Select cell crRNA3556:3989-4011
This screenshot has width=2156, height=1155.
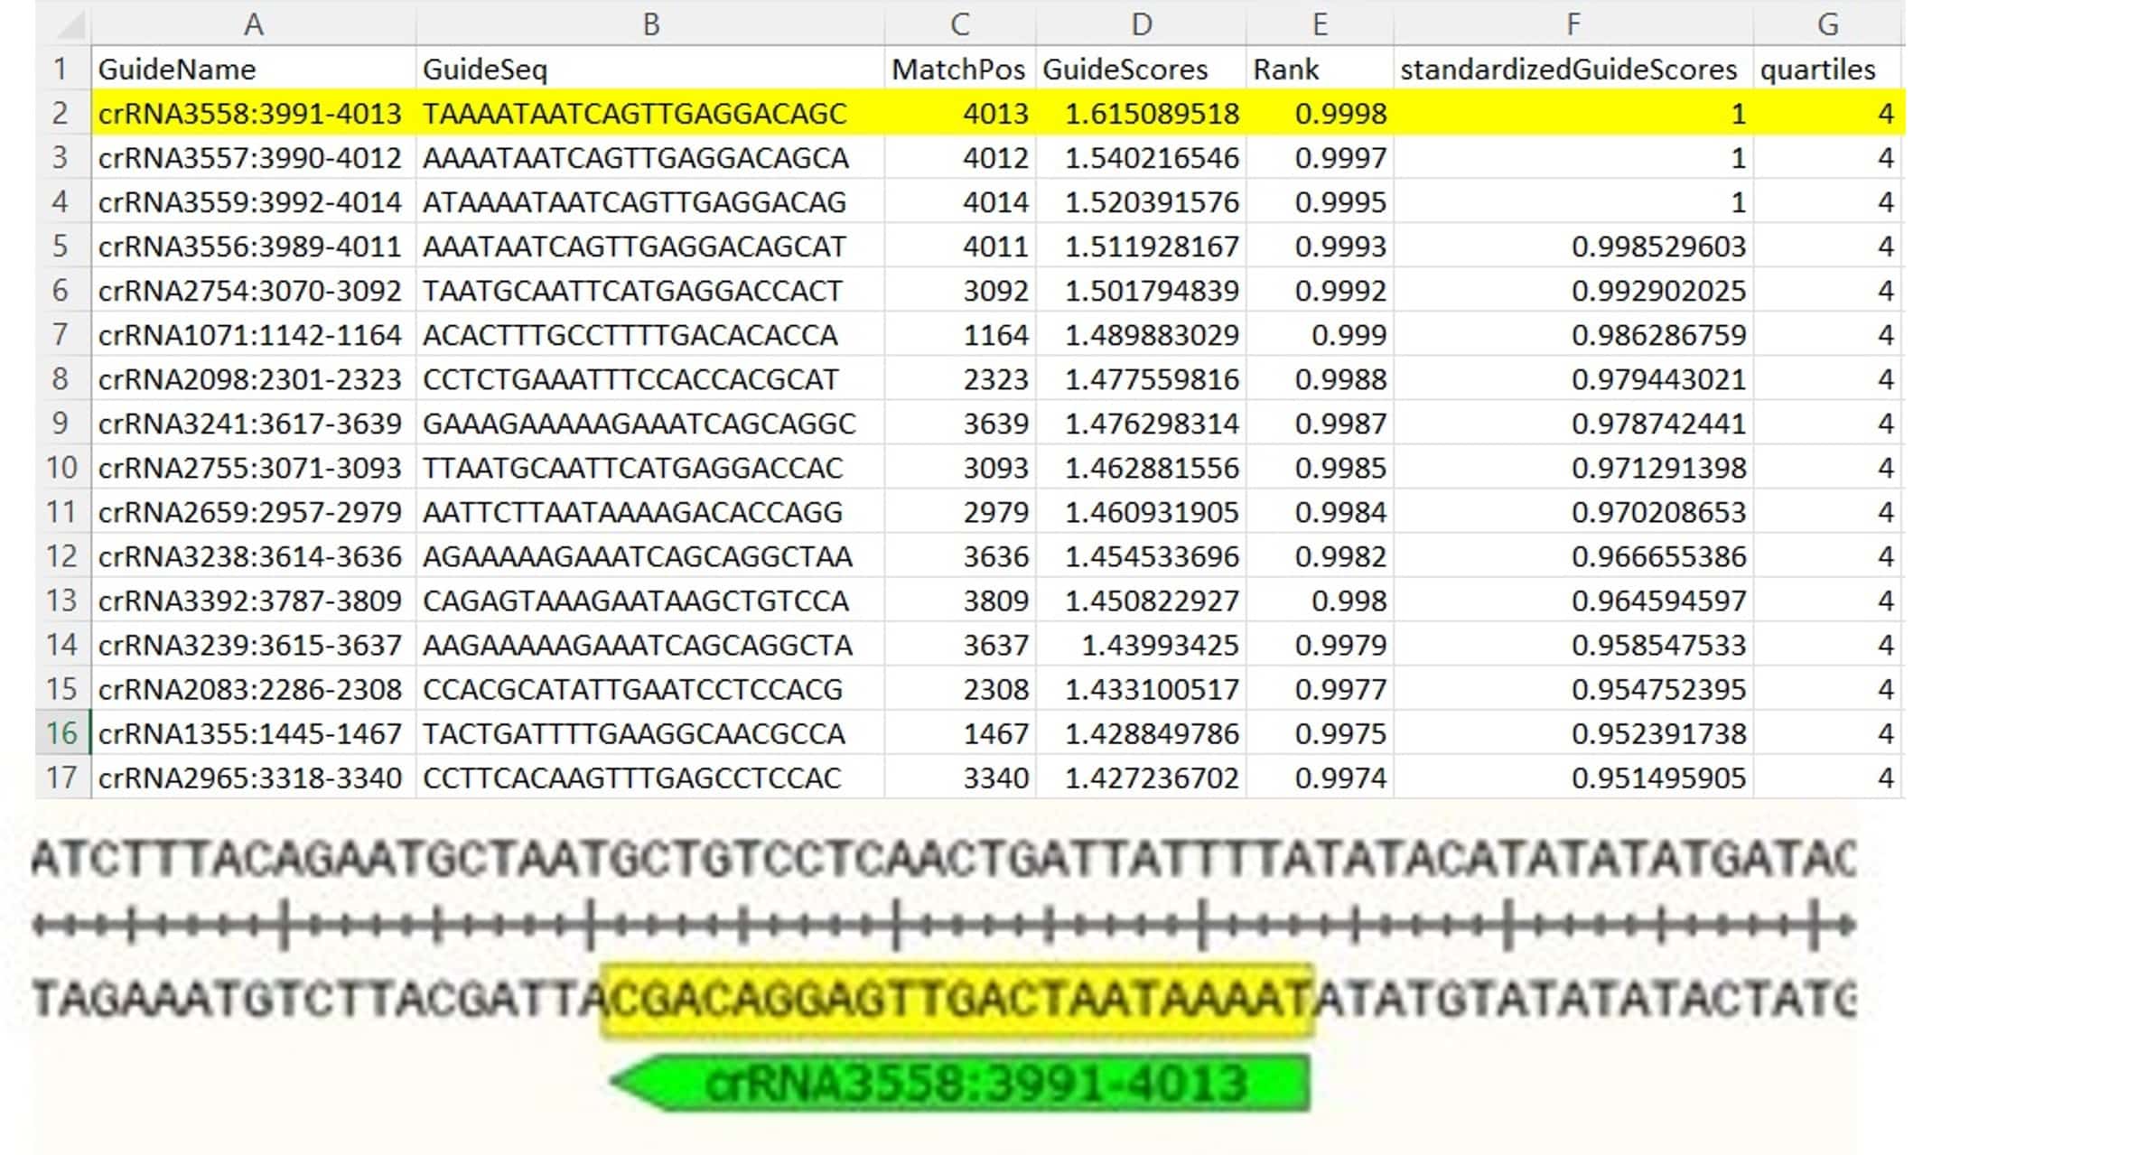click(254, 246)
